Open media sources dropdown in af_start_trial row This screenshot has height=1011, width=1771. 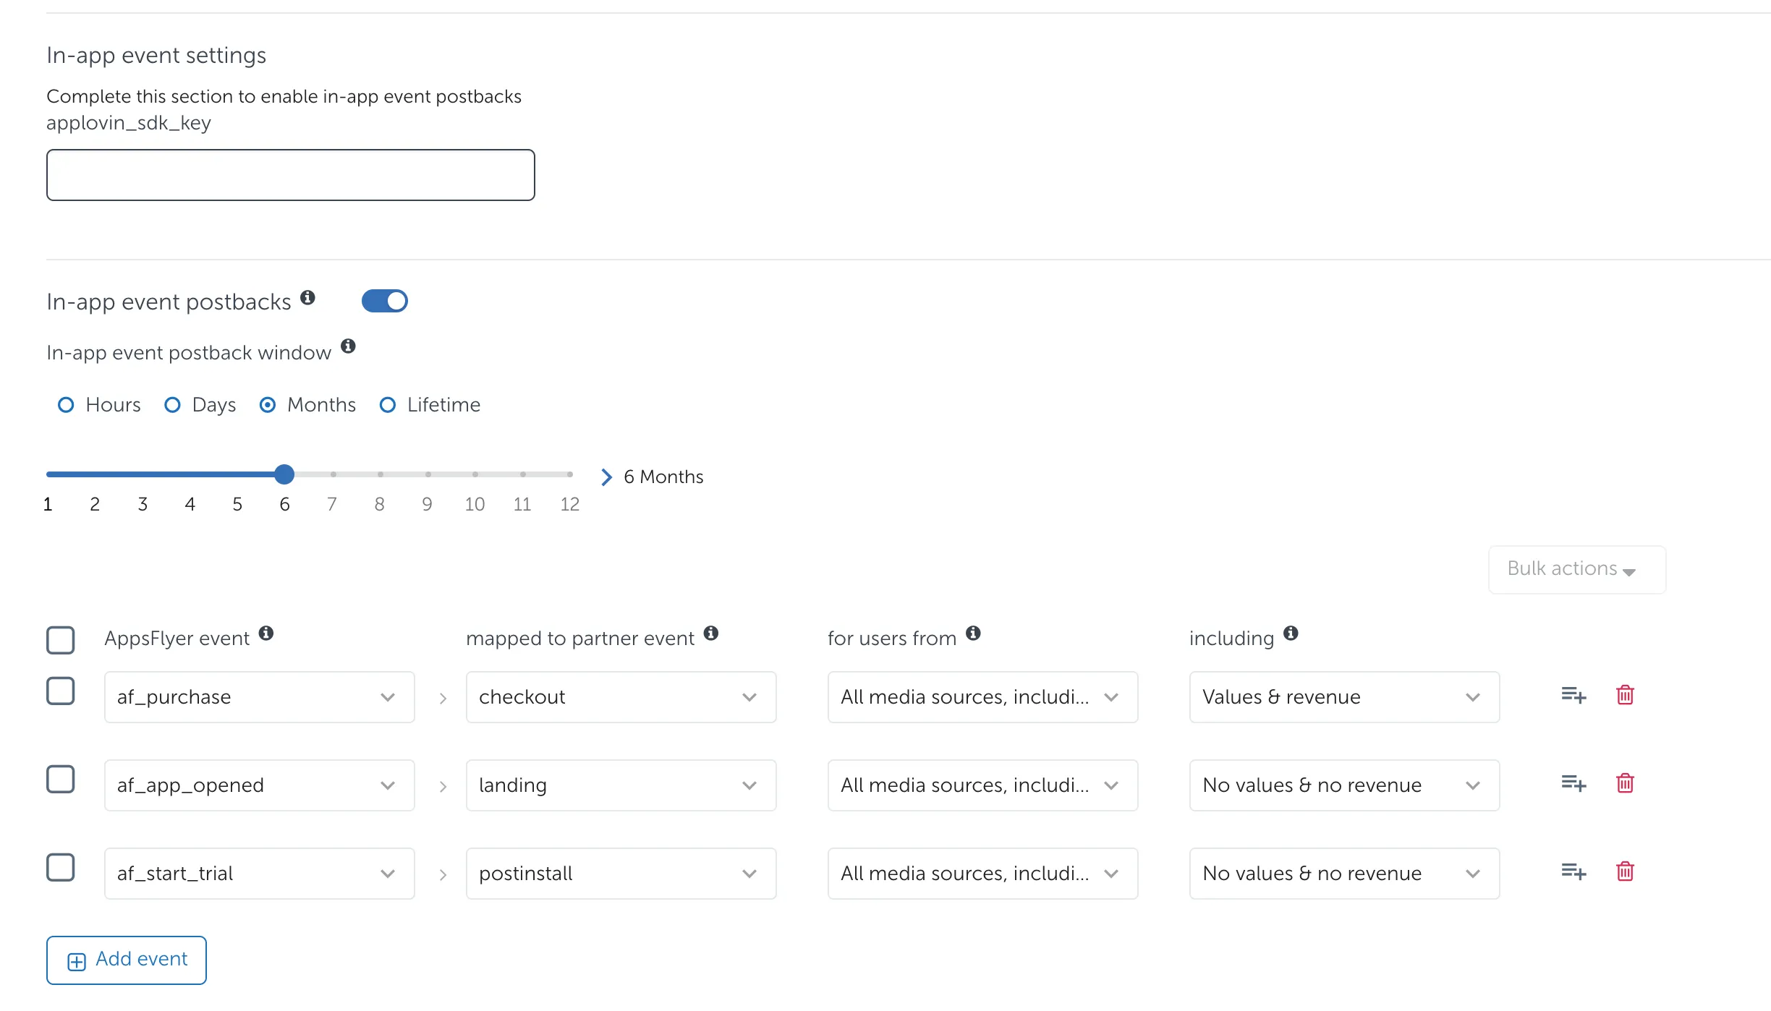point(983,874)
